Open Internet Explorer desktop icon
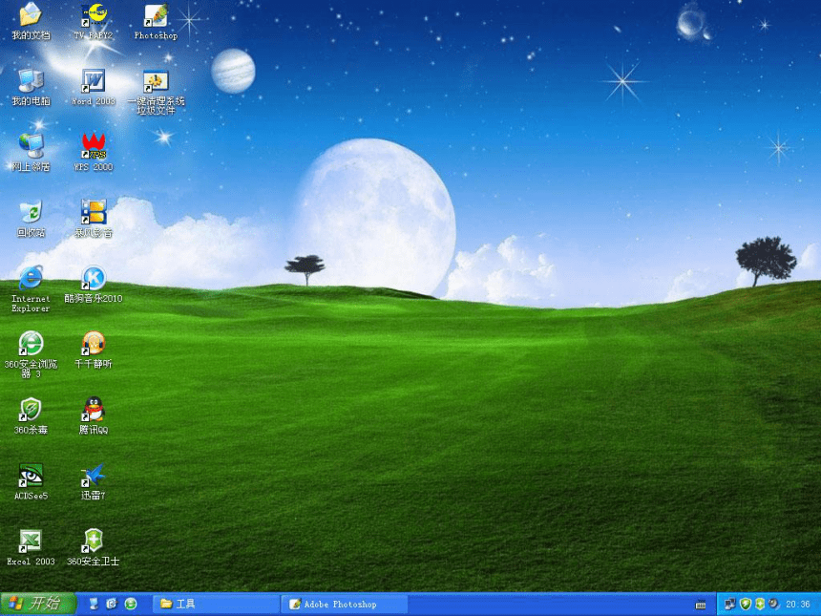821x616 pixels. click(x=31, y=288)
